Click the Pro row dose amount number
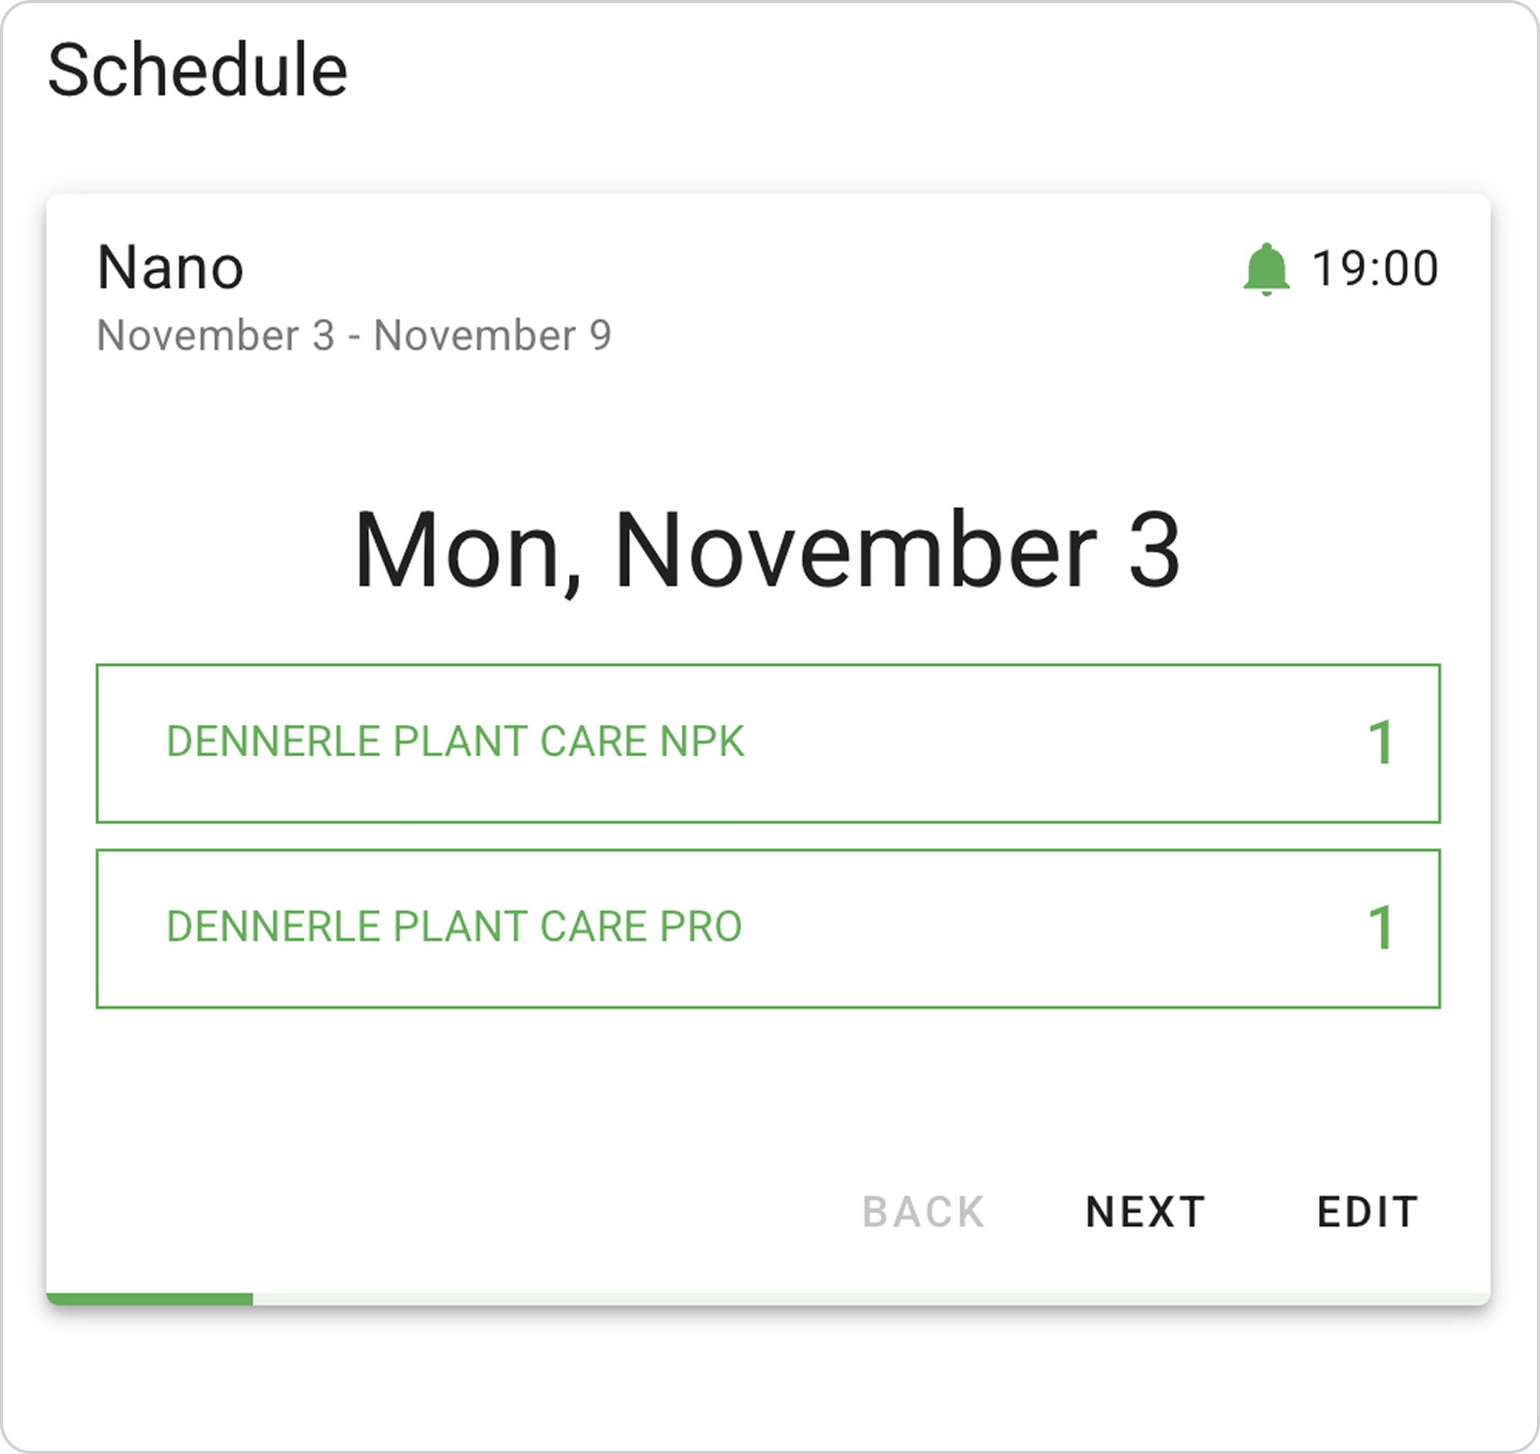 point(1381,928)
